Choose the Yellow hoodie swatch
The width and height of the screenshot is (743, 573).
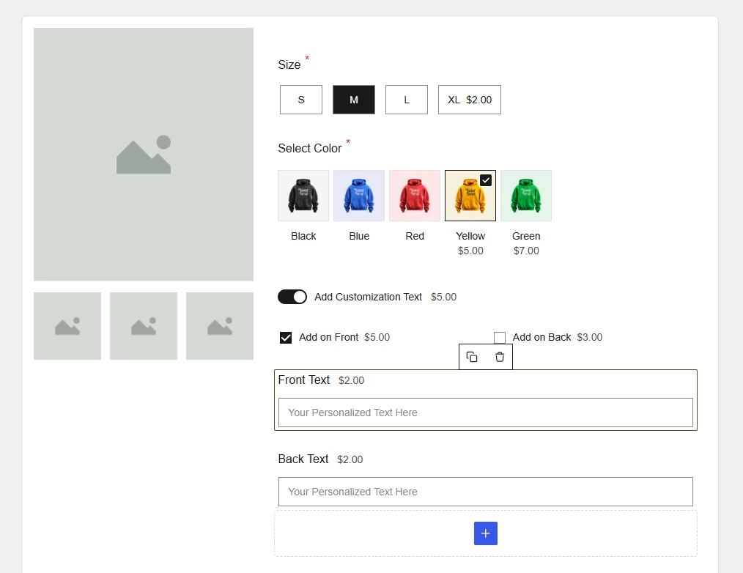tap(470, 196)
